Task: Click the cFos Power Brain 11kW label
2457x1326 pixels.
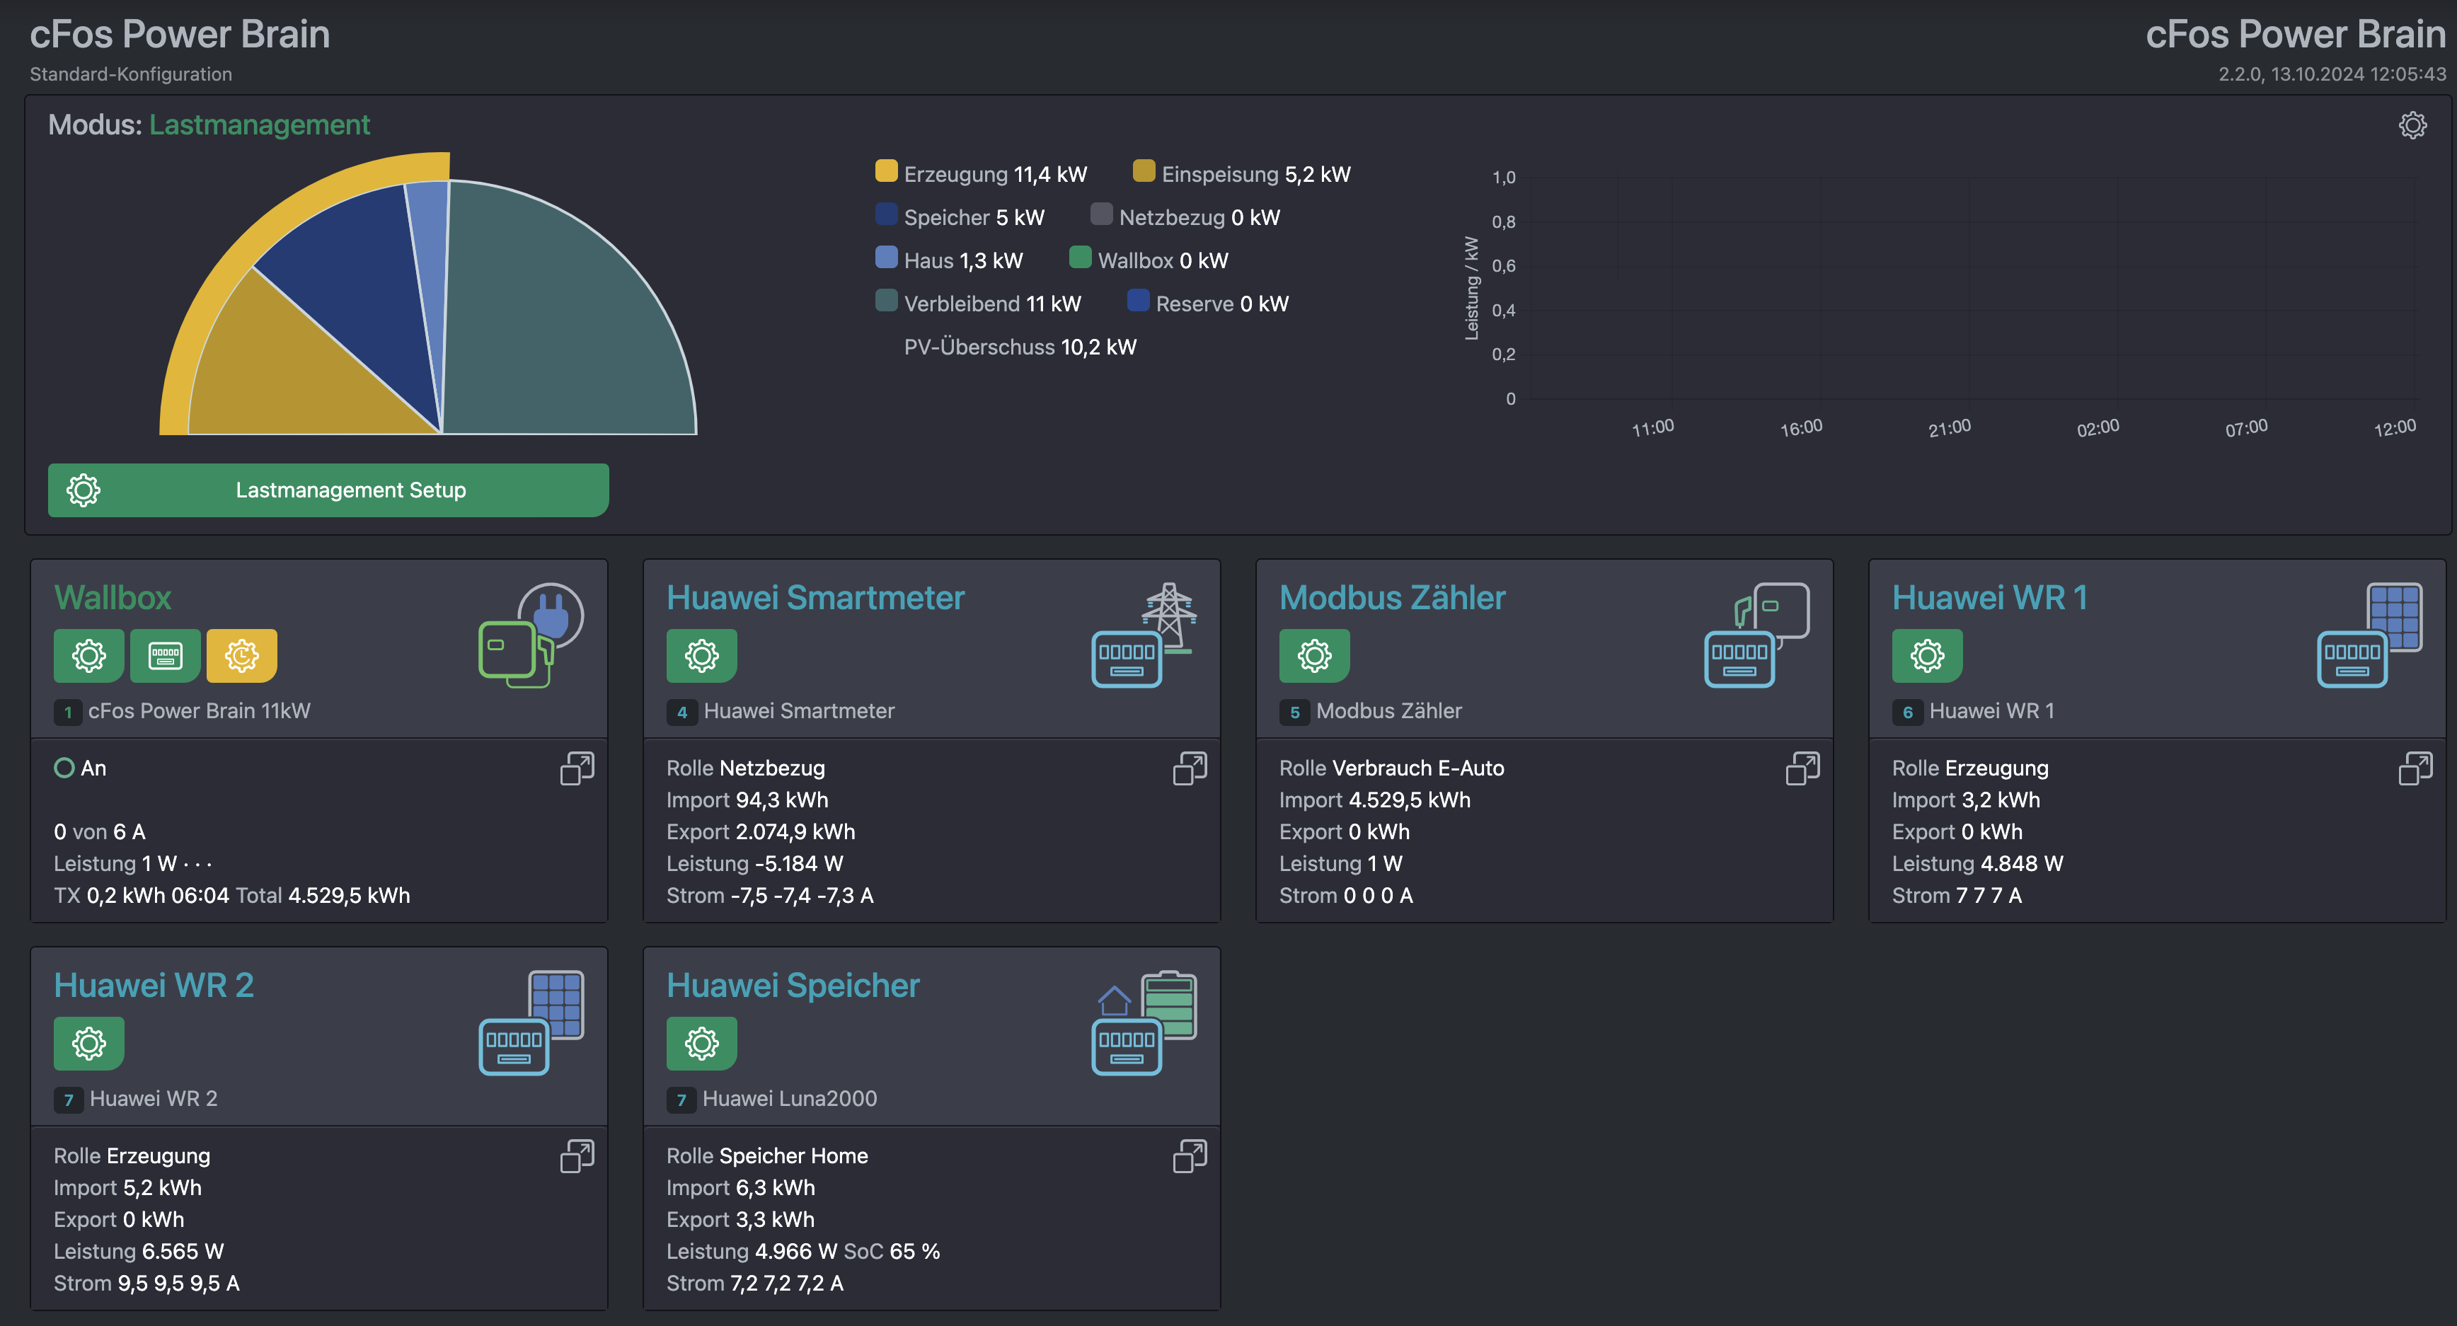Action: [x=198, y=710]
